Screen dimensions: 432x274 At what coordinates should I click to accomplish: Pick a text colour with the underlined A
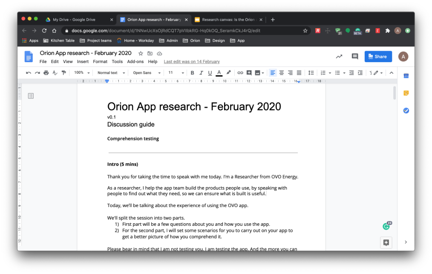(x=219, y=73)
